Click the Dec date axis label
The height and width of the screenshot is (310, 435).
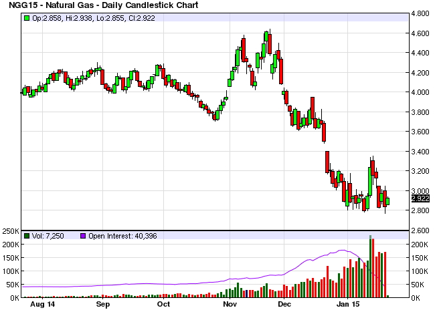coord(284,304)
